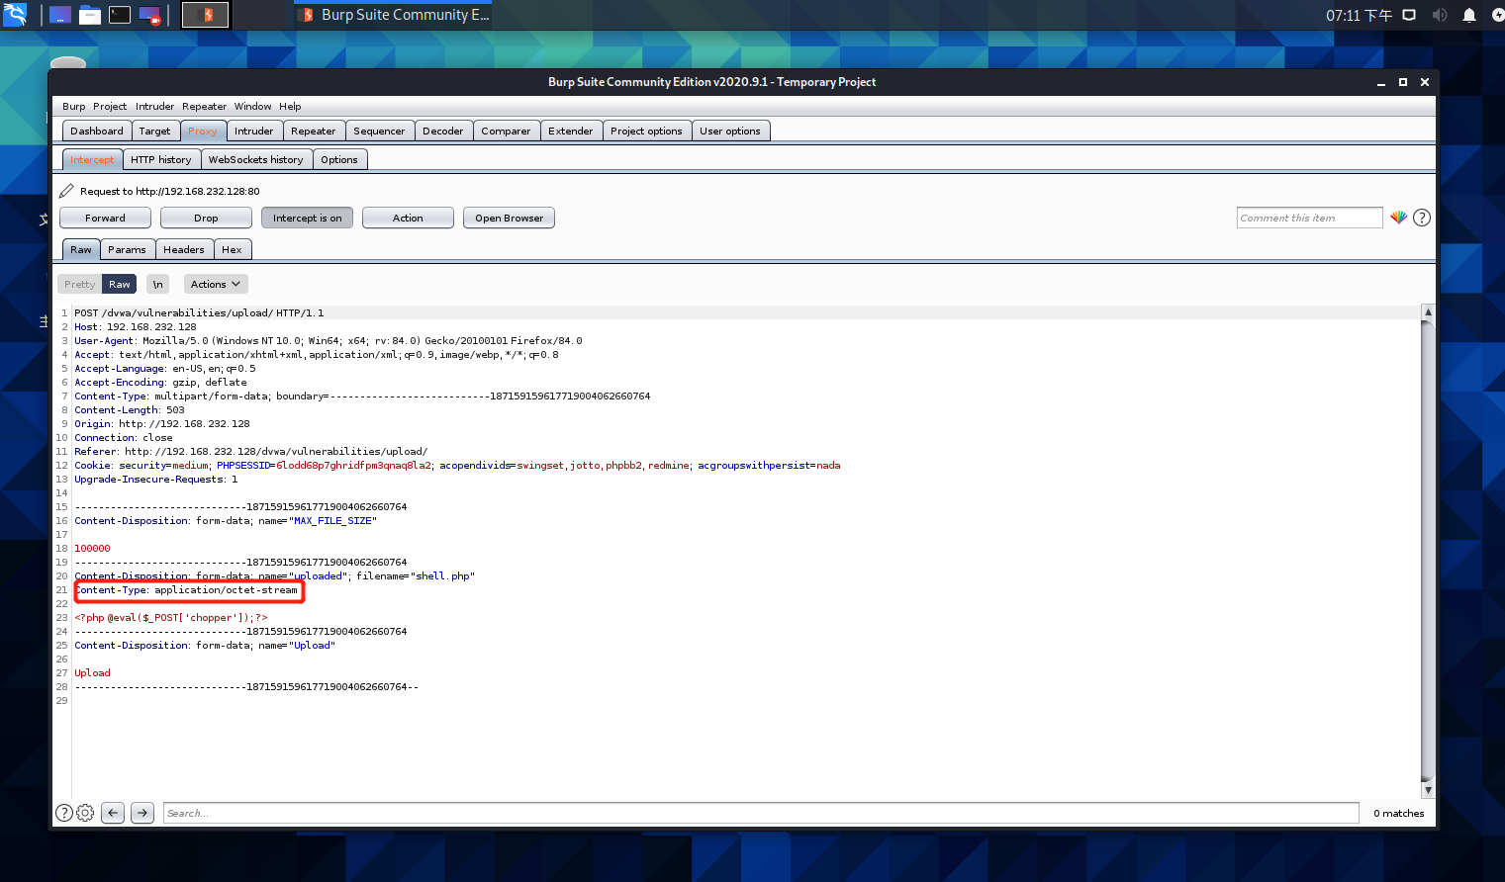Drop the intercepted request

pos(206,218)
